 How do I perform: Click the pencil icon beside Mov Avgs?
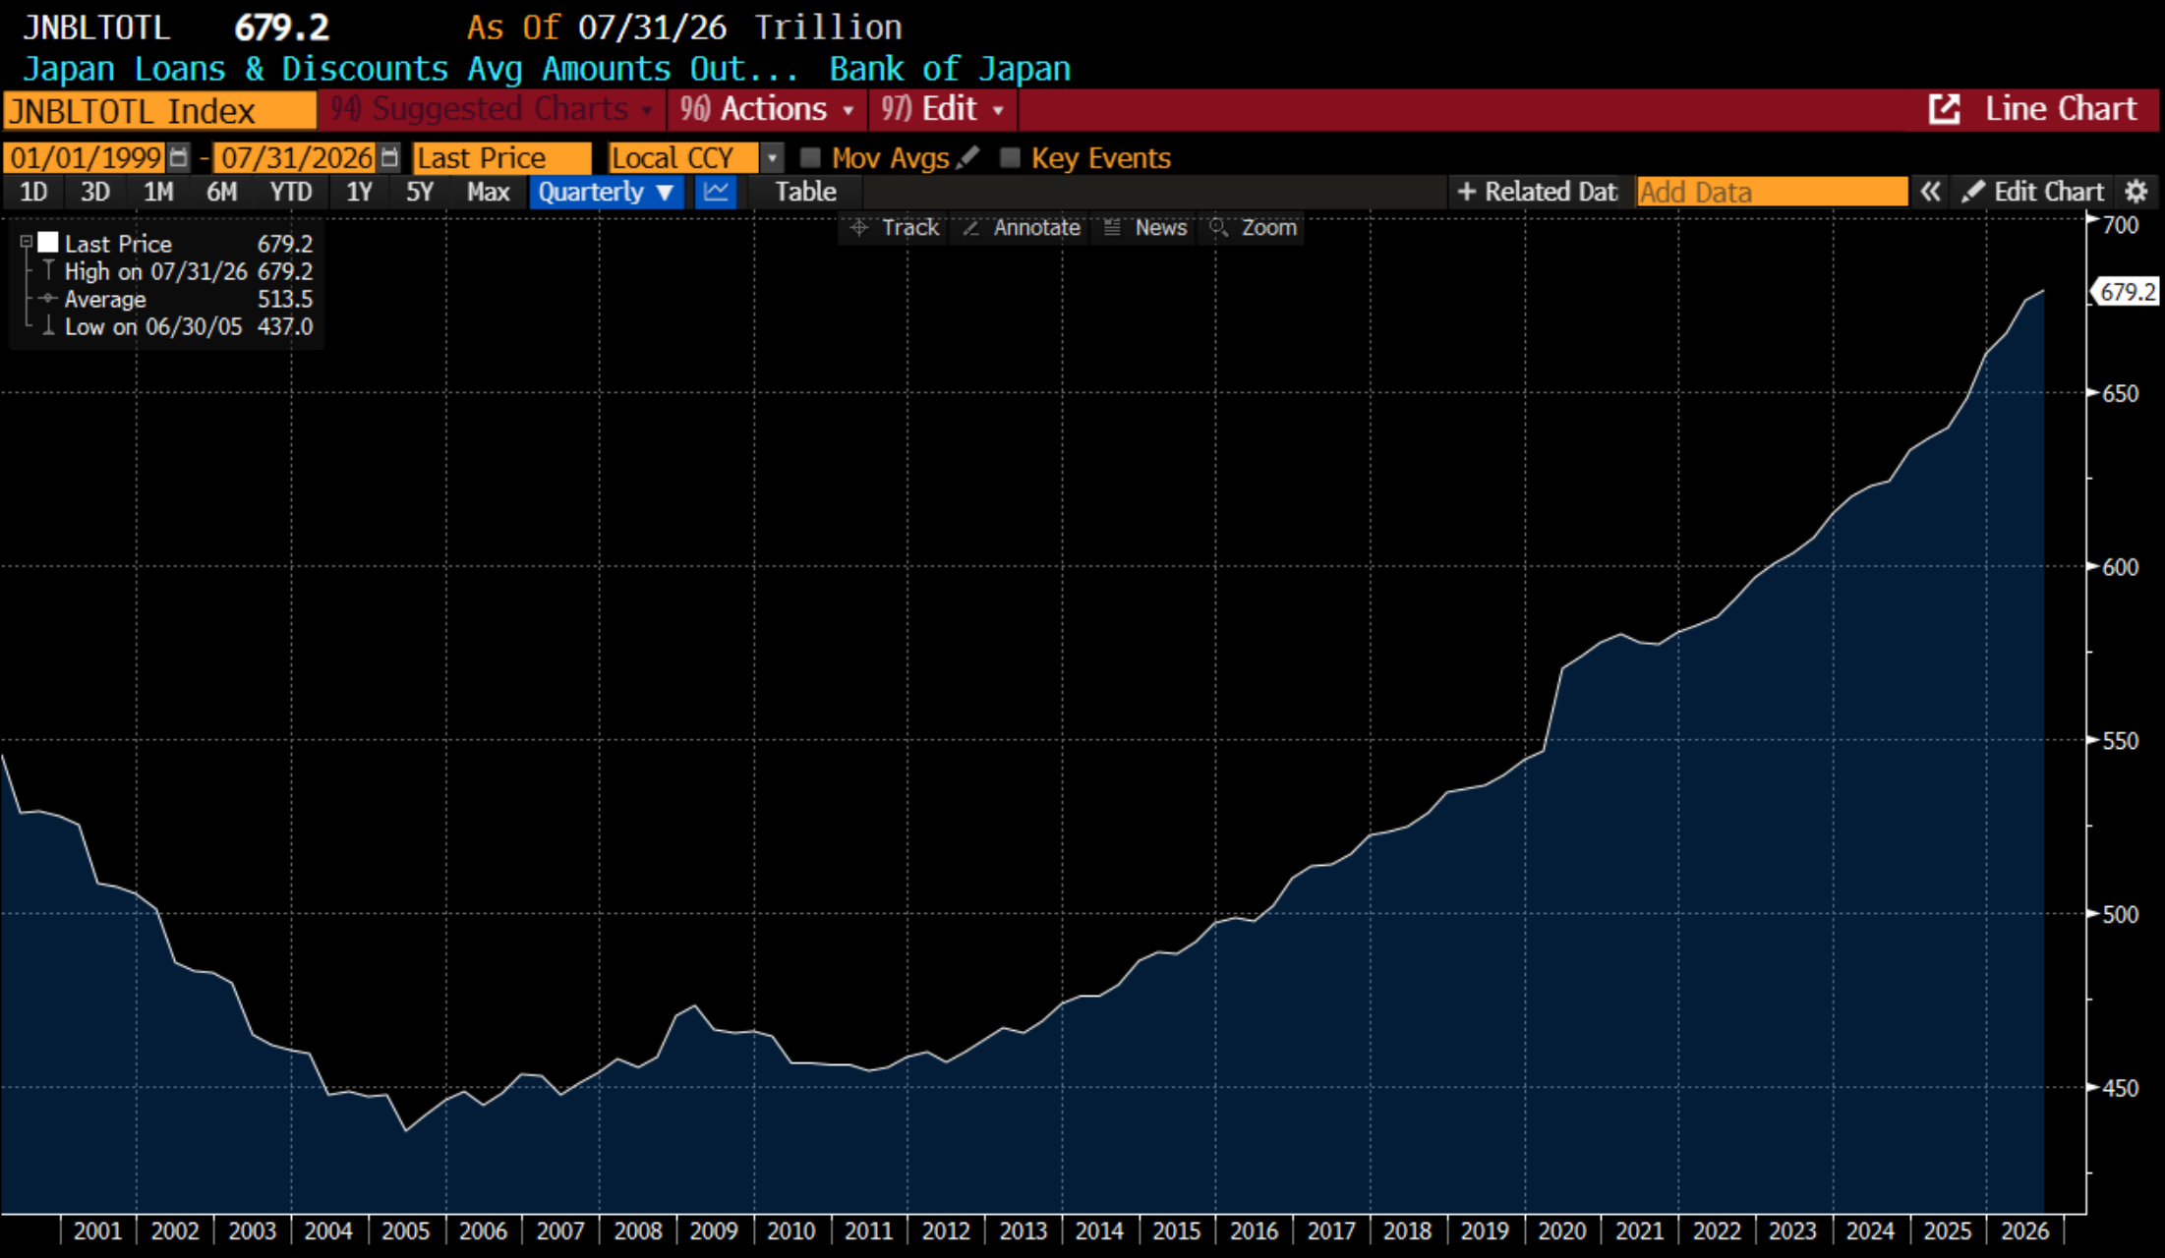point(968,157)
